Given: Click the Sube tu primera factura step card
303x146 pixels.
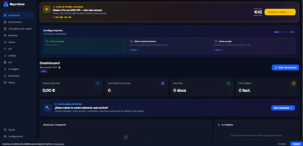Looking at the screenshot, I should point(169,45).
